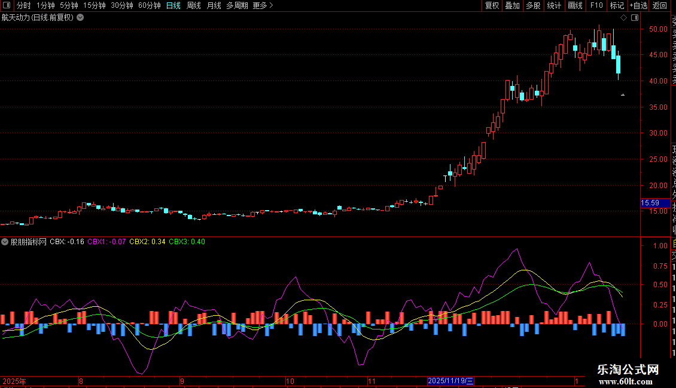Open the dropdown beside 航天动力(日线,前复权)
This screenshot has height=388, width=676.
coord(80,17)
